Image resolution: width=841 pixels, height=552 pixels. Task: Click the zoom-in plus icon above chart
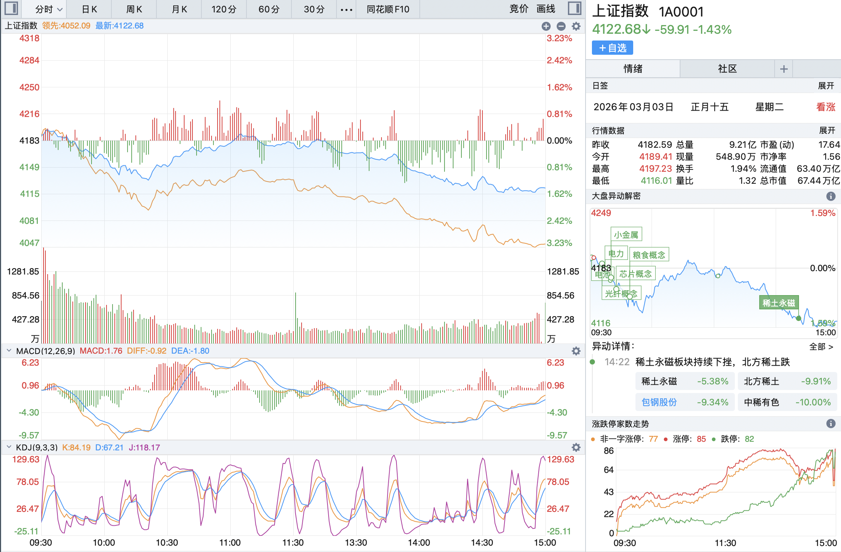pos(546,26)
